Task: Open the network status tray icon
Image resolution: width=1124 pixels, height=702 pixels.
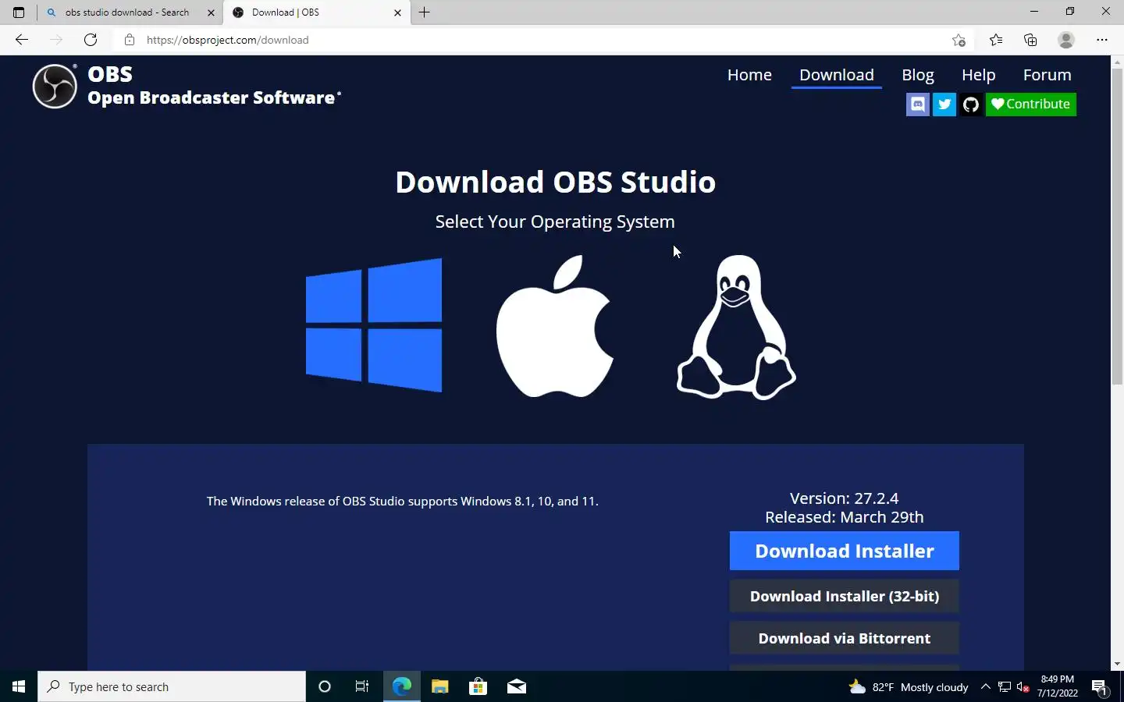Action: (x=1005, y=686)
